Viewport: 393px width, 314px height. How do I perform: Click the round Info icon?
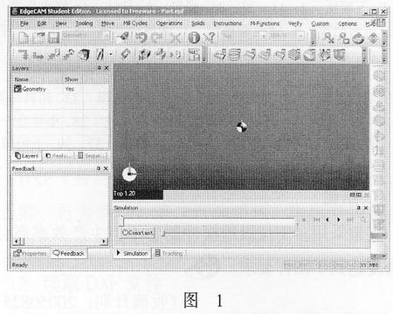pos(194,38)
